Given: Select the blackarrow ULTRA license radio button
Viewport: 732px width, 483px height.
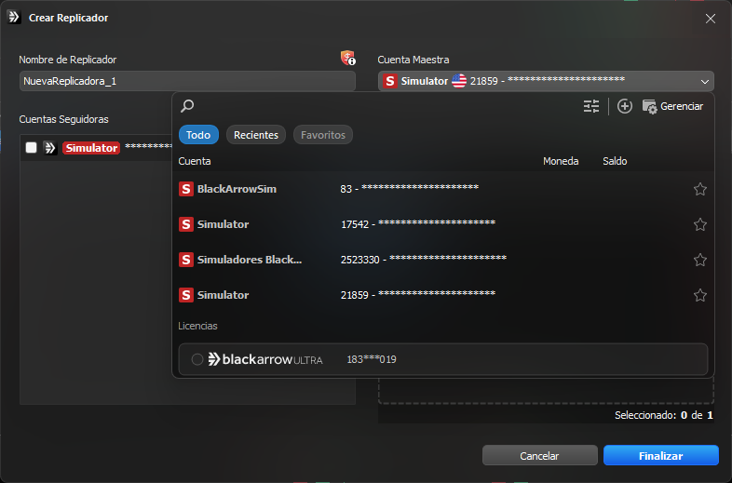Looking at the screenshot, I should [x=197, y=359].
